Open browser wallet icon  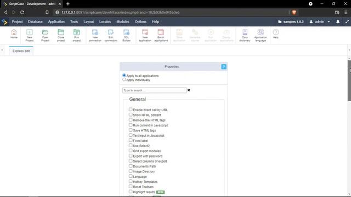337,13
